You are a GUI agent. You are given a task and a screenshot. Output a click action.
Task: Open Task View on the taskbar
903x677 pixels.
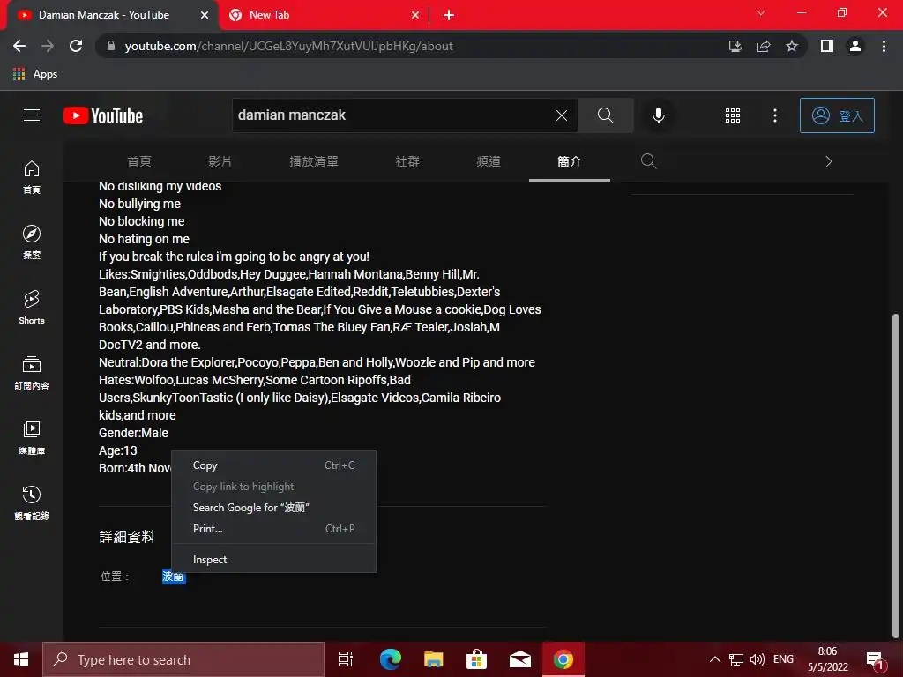point(346,659)
